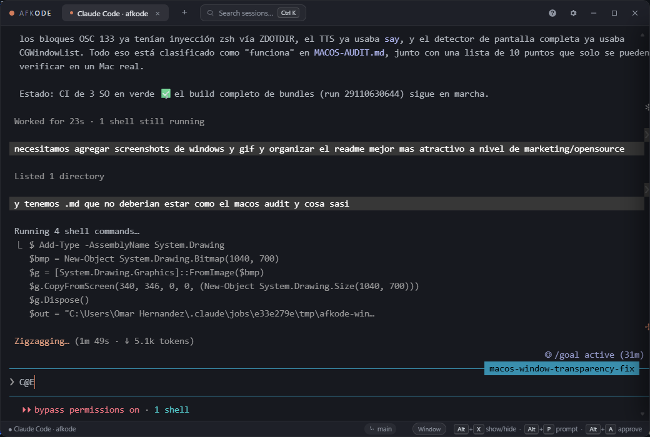This screenshot has height=437, width=650.
Task: Maximize the AFKODE window
Action: tap(614, 13)
